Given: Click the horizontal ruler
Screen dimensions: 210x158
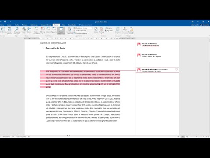Looking at the screenshot, I should pyautogui.click(x=80, y=38).
